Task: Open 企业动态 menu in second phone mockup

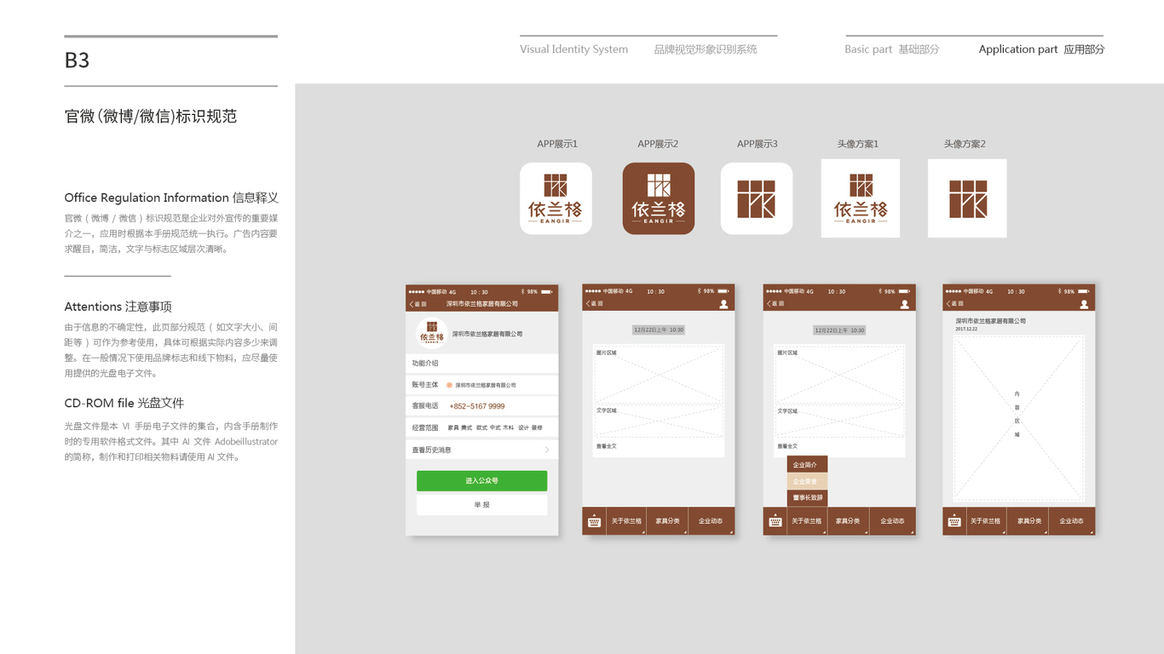Action: [x=711, y=521]
